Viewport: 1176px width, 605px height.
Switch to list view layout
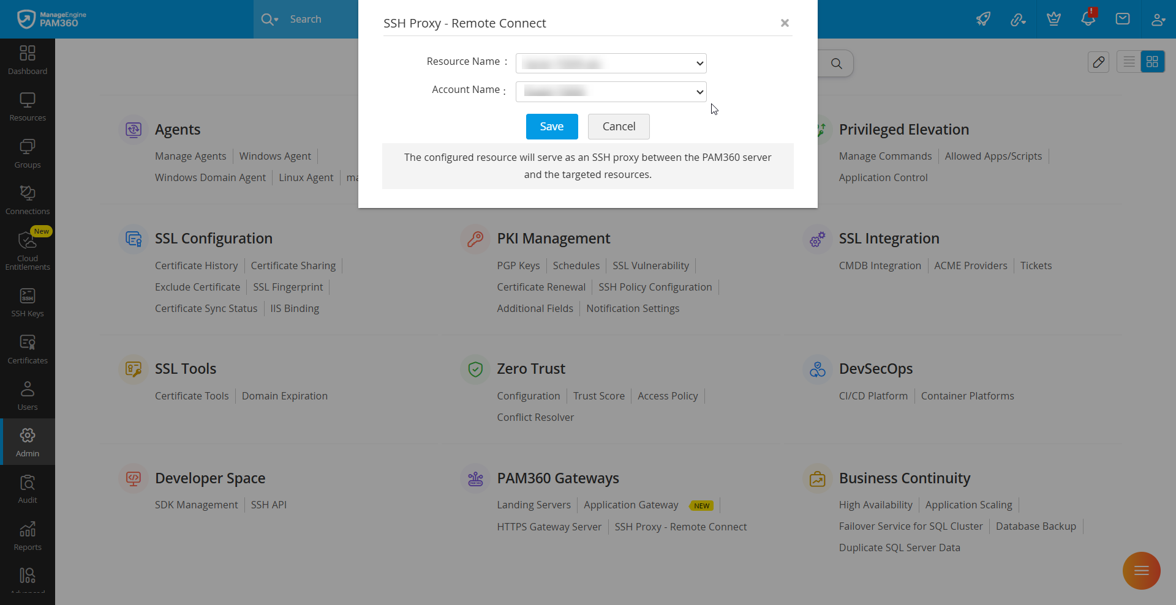tap(1129, 62)
